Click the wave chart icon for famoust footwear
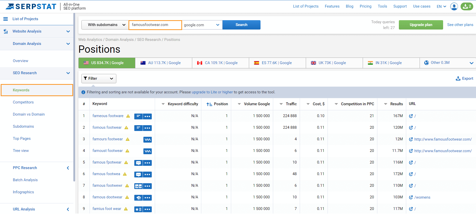This screenshot has width=476, height=214. (x=147, y=151)
